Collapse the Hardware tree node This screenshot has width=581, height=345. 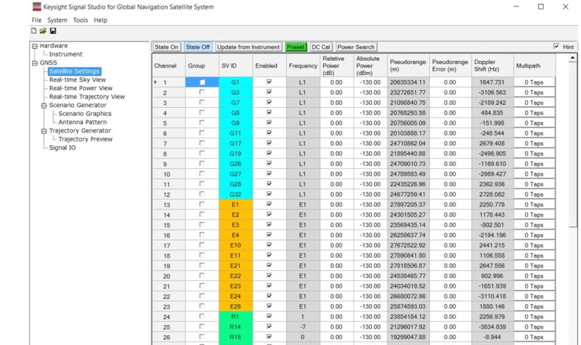click(x=35, y=46)
